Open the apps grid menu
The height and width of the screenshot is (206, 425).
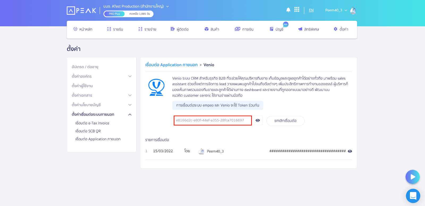297,10
